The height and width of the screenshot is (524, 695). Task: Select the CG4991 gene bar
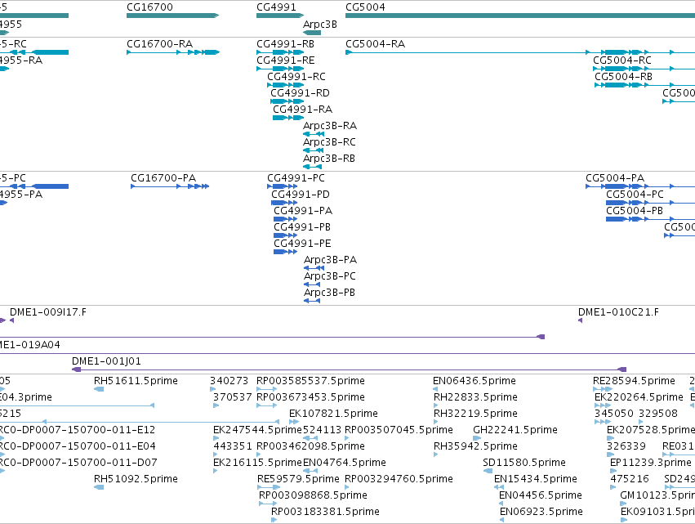coord(280,16)
